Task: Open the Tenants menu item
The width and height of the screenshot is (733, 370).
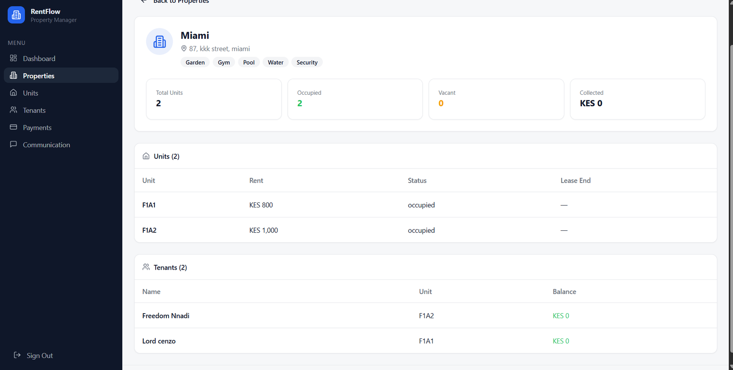Action: tap(61, 110)
